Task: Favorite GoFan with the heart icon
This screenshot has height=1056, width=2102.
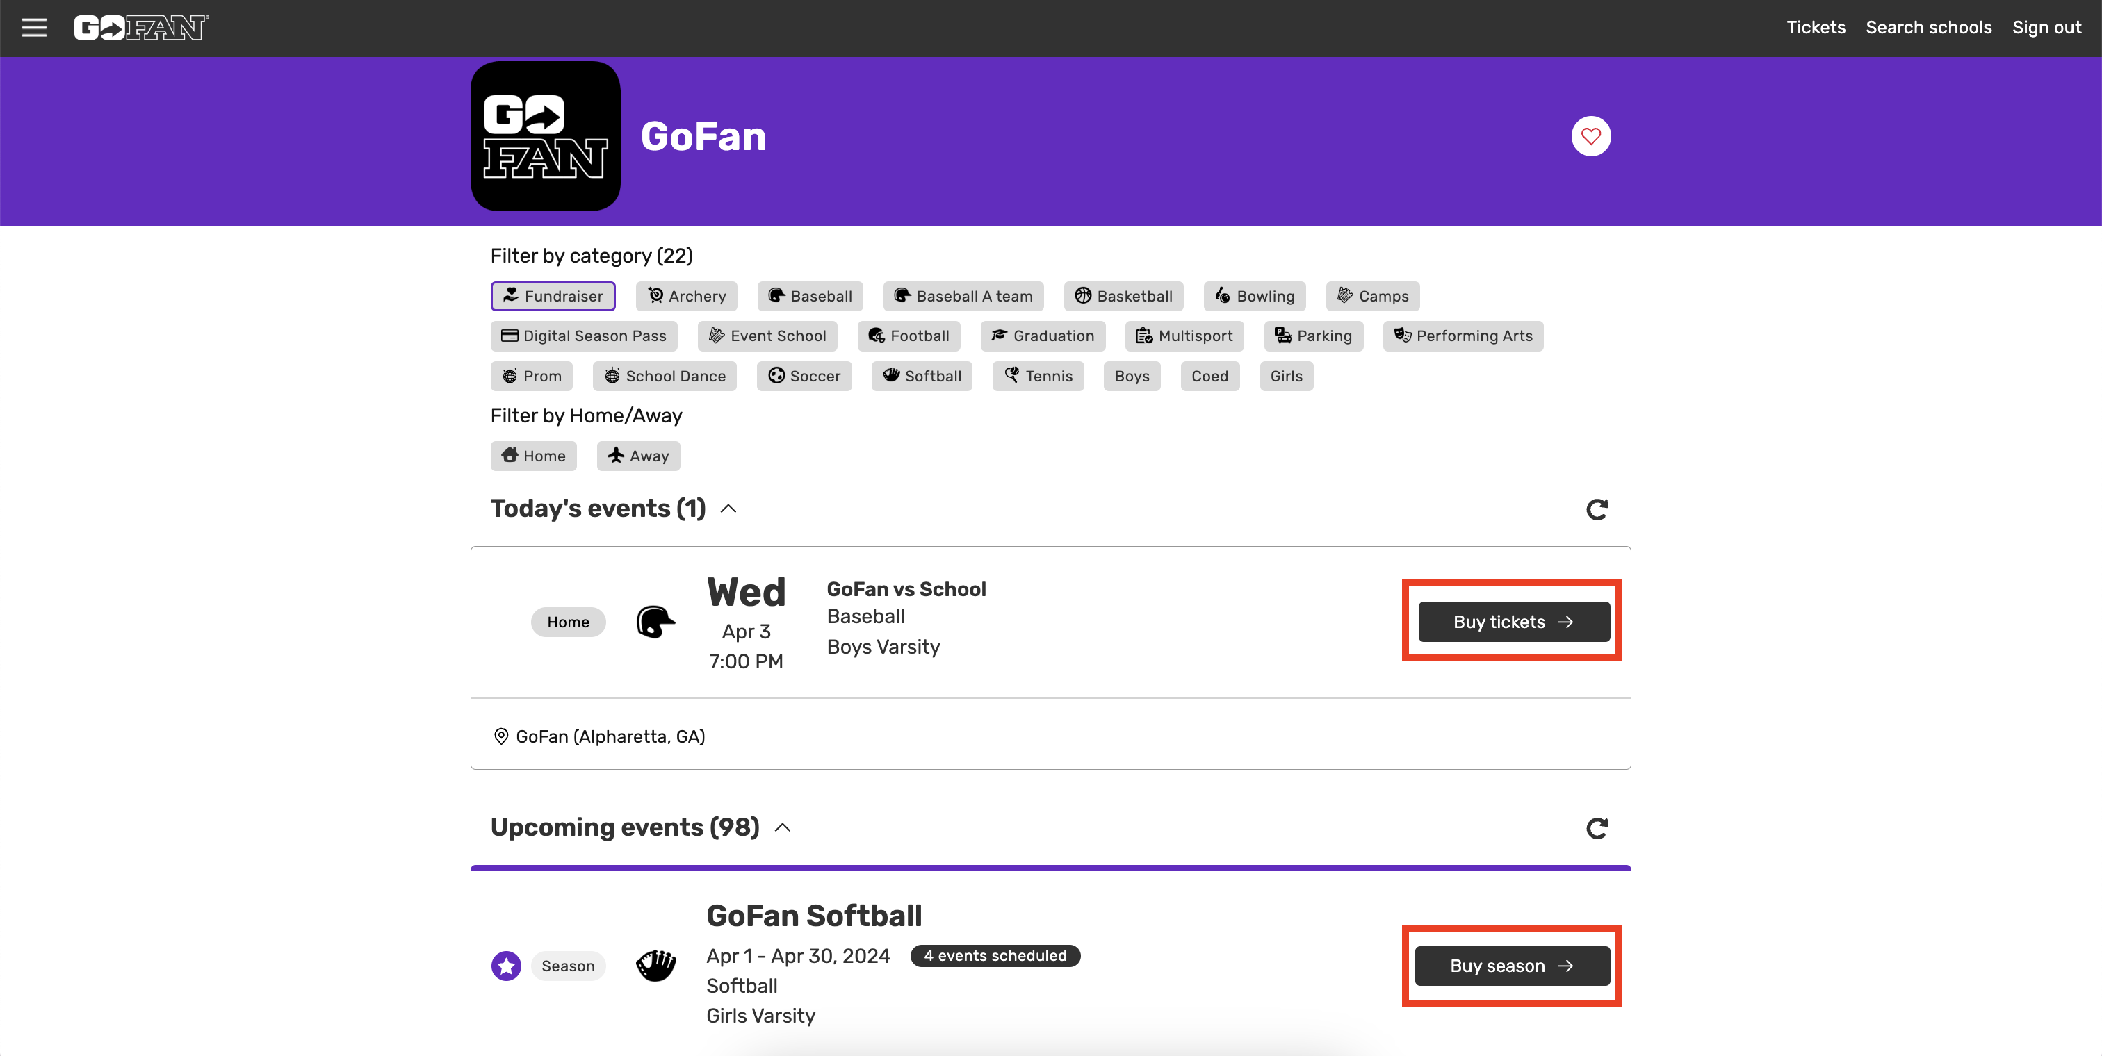Action: pos(1590,136)
